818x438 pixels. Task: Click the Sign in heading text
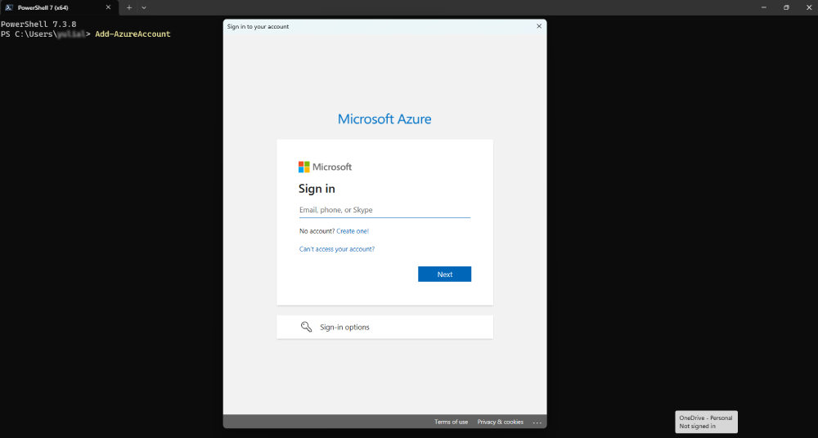[317, 189]
